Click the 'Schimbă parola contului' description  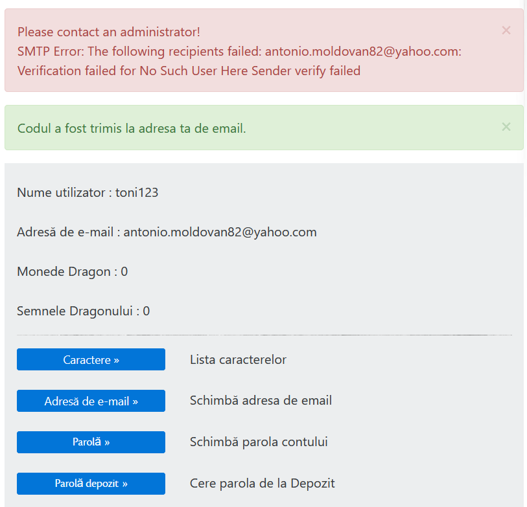[259, 442]
